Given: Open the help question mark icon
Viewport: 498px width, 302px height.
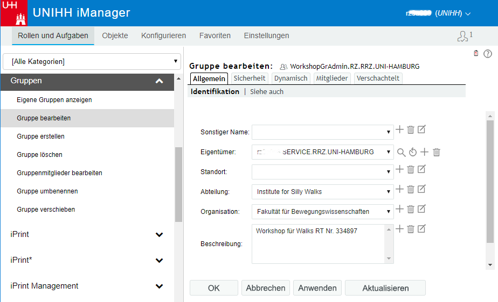Looking at the screenshot, I should tap(488, 54).
